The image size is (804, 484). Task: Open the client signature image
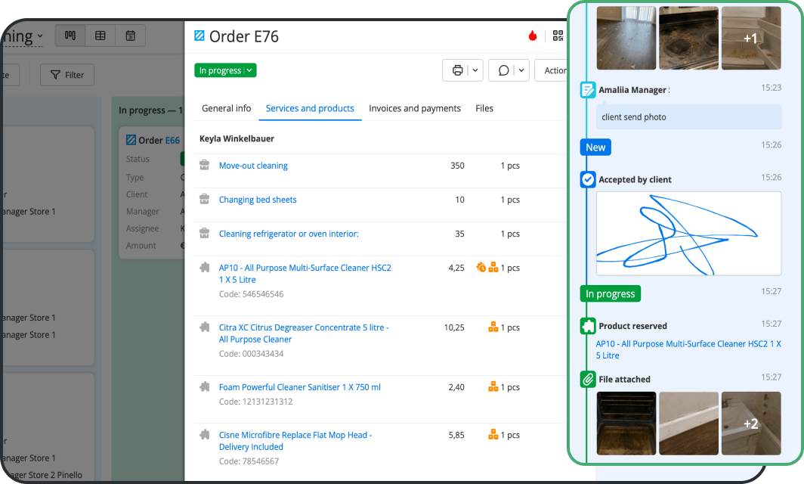688,234
